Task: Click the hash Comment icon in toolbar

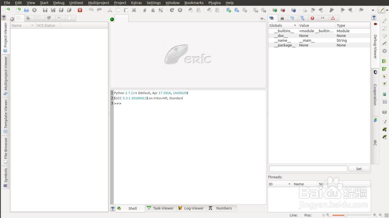Action: (x=145, y=10)
